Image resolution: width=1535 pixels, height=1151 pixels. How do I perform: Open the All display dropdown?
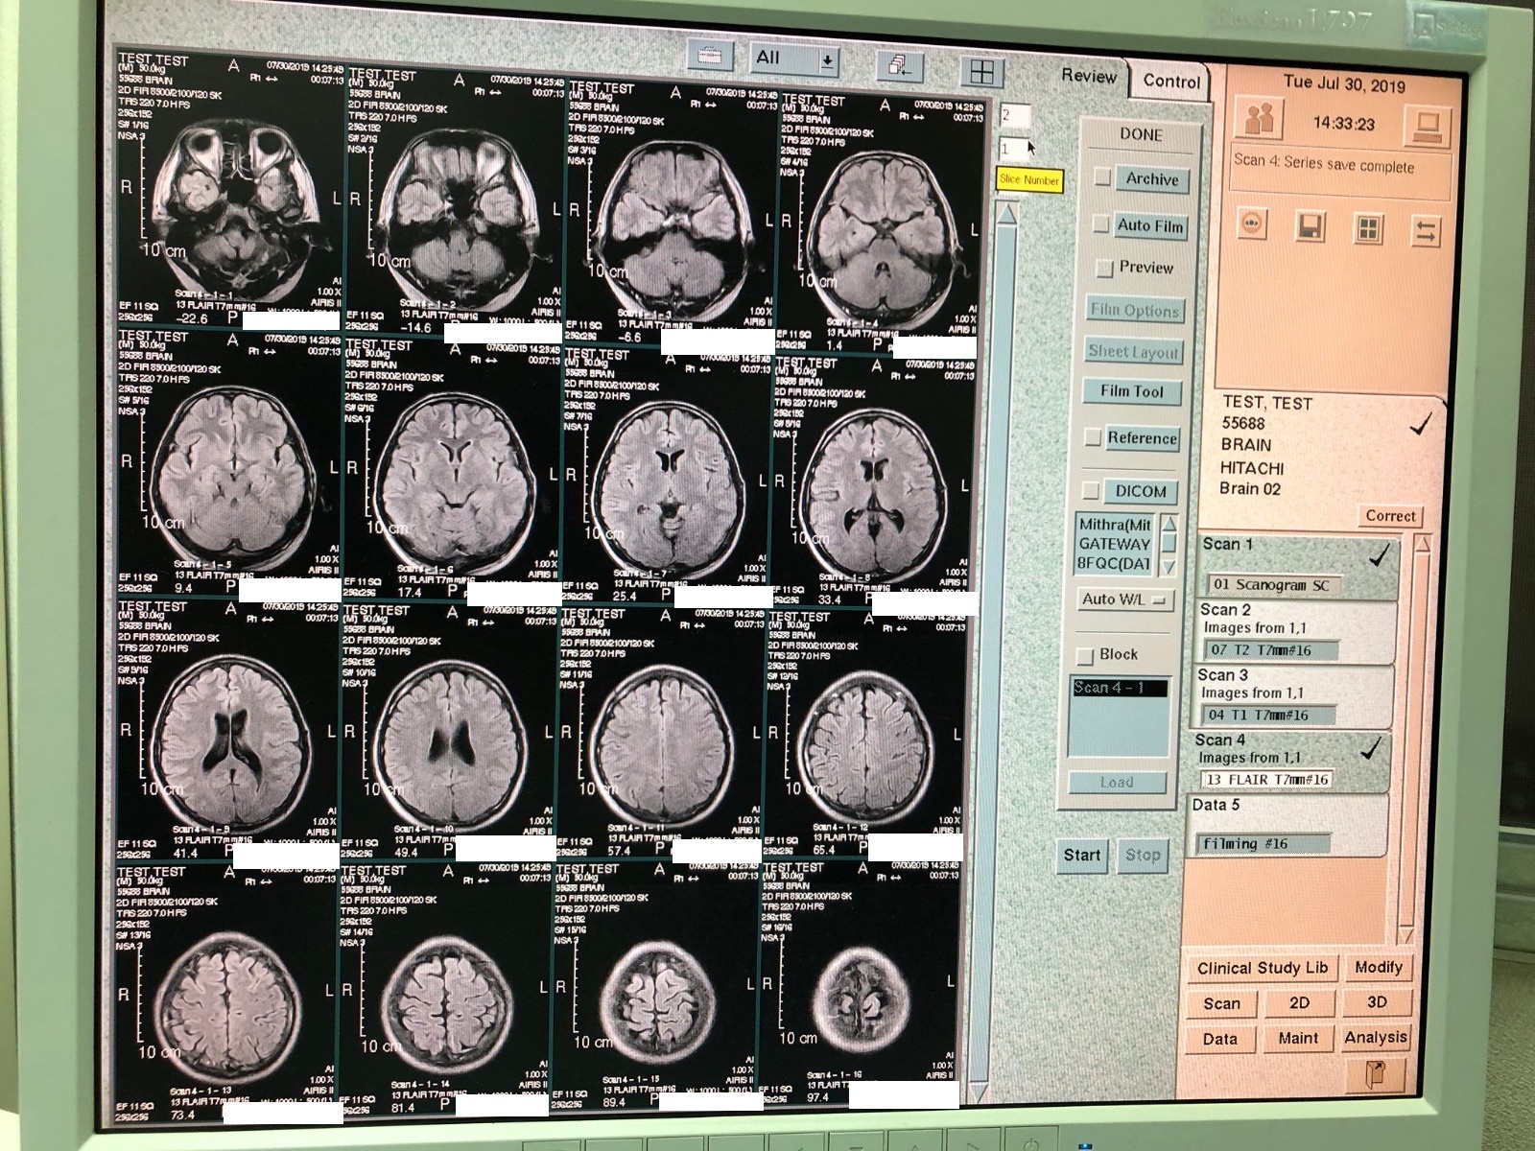coord(825,59)
